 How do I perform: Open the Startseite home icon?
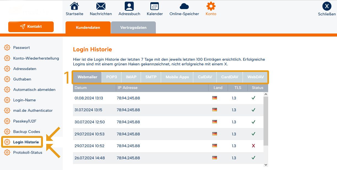point(74,6)
